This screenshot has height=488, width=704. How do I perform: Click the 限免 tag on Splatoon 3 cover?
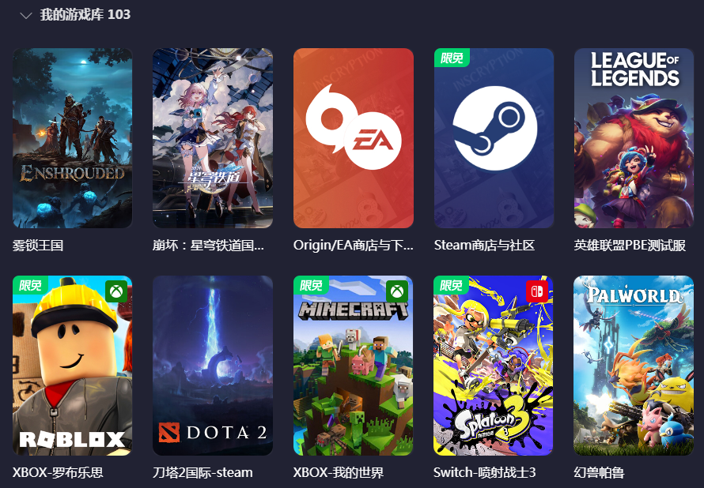point(451,285)
